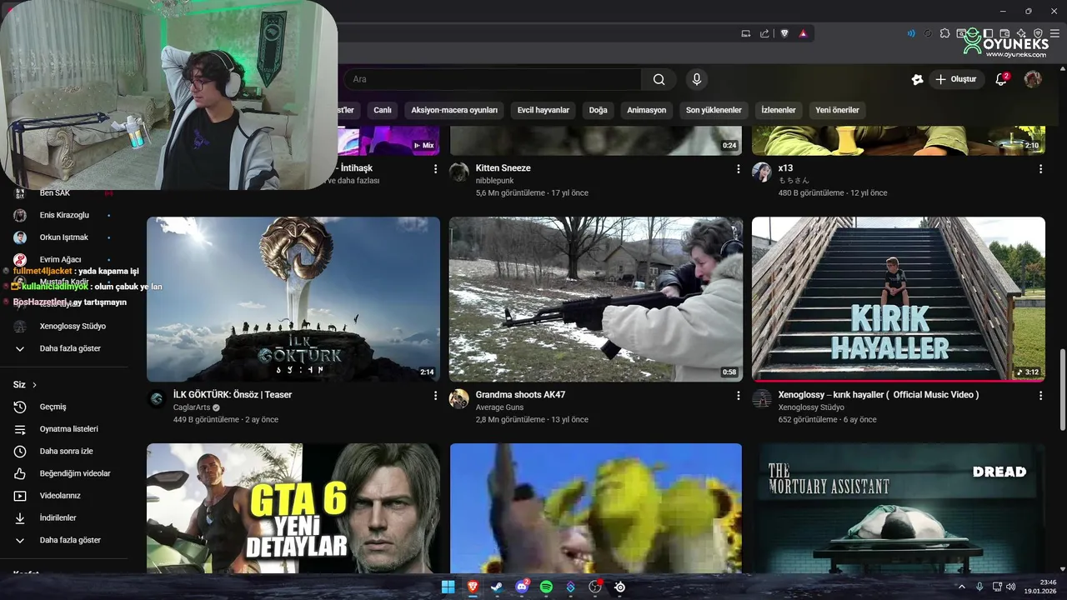Click the YouTube search magnifier button
The height and width of the screenshot is (600, 1067).
(x=659, y=79)
